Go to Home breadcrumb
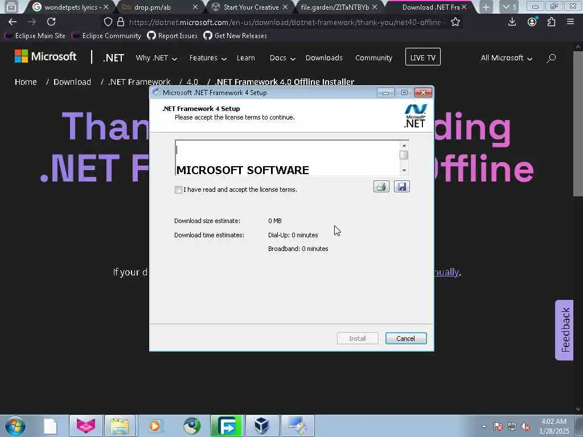583x437 pixels. click(x=26, y=82)
